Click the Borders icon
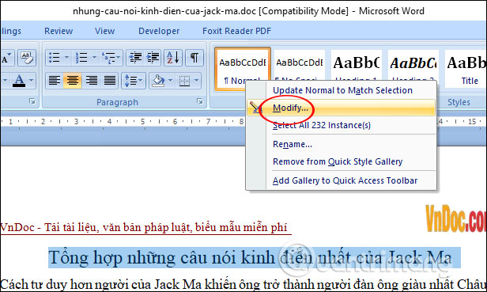This screenshot has width=487, height=292. coord(184,81)
